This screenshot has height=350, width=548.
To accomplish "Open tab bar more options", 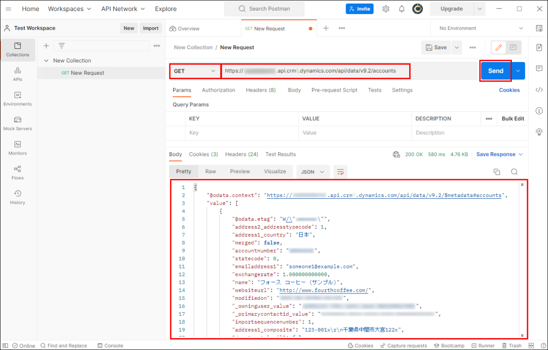I will coord(342,28).
